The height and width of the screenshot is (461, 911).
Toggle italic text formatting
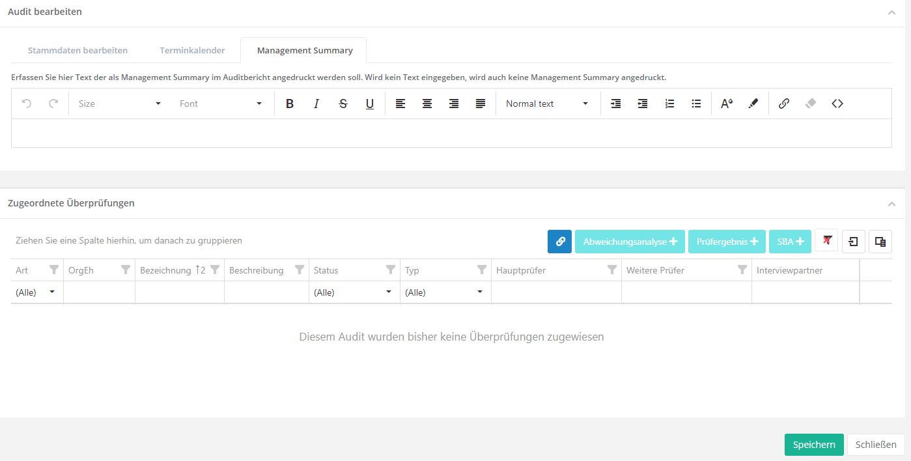[x=316, y=104]
